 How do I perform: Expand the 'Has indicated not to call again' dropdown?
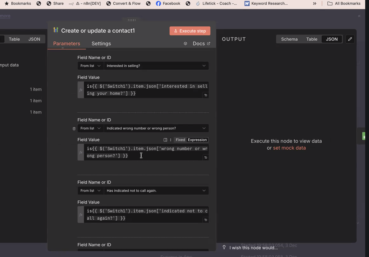pyautogui.click(x=156, y=191)
